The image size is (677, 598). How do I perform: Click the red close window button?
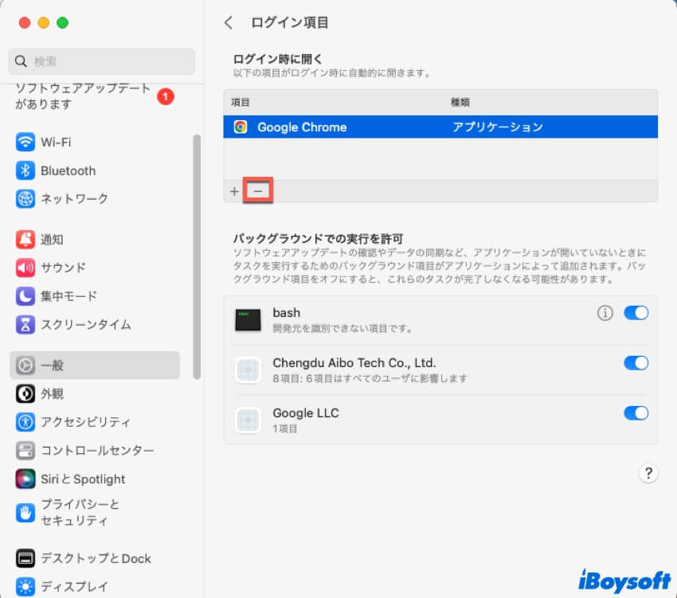coord(25,22)
